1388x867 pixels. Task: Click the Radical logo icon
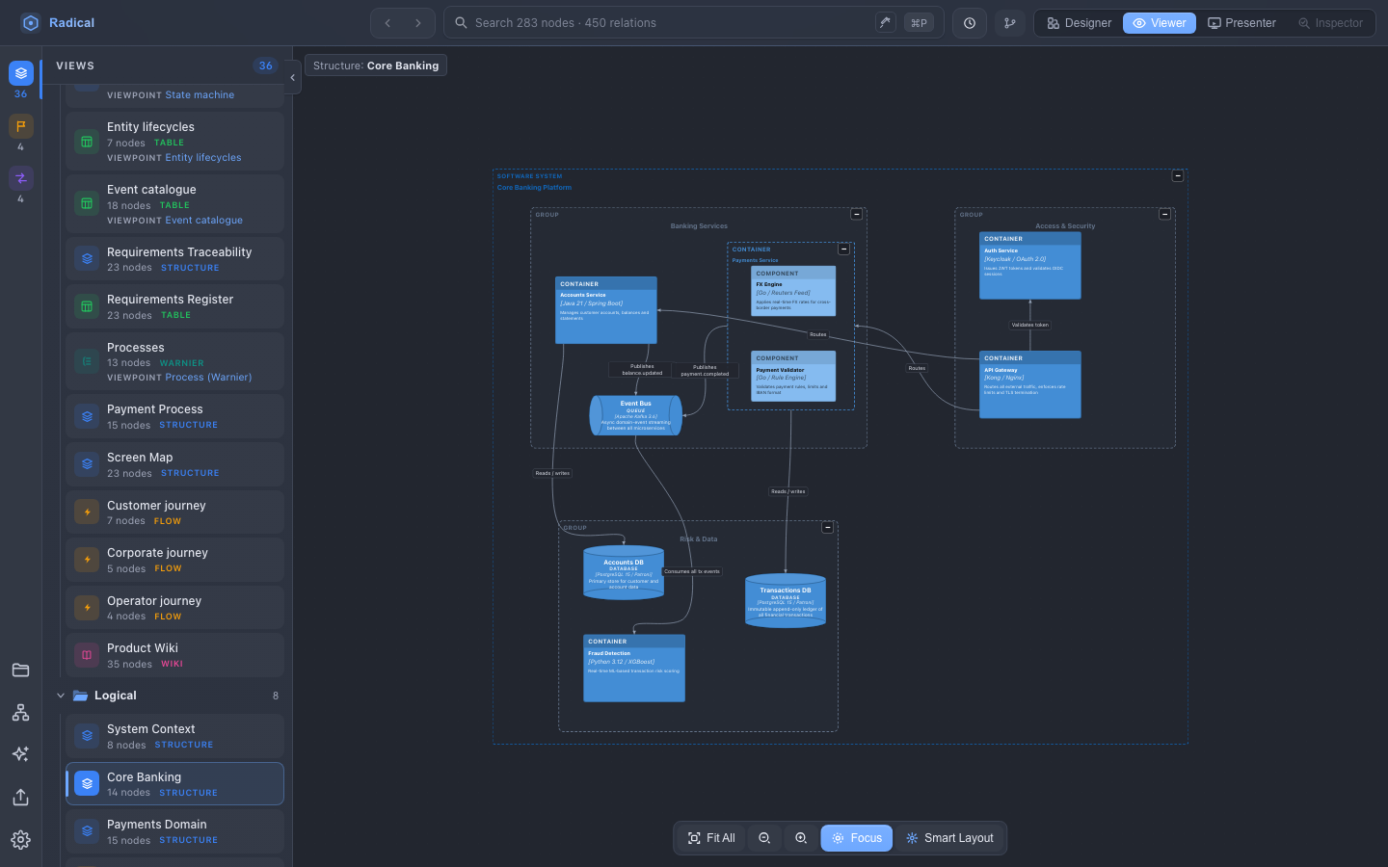(31, 22)
